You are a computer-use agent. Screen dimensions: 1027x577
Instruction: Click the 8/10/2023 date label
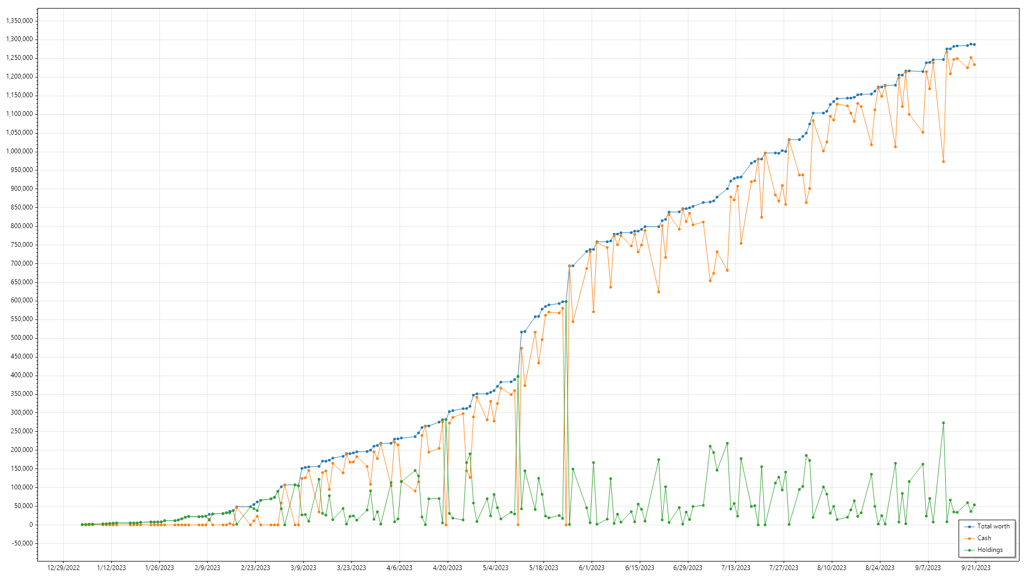click(x=832, y=568)
